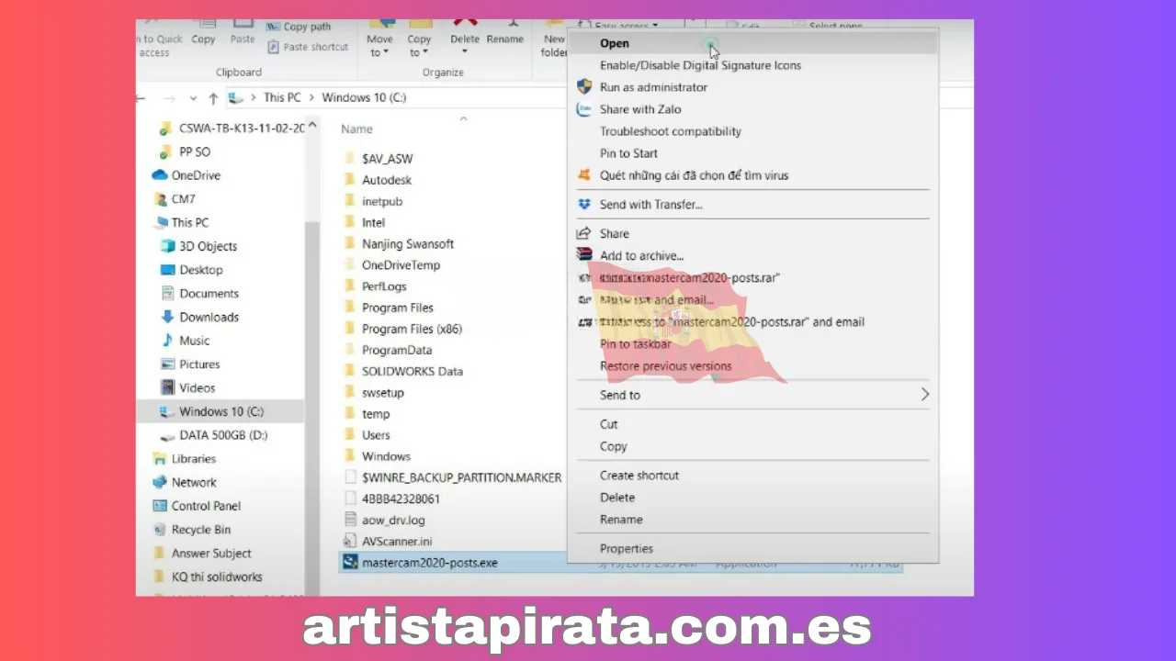Screen dimensions: 1176x661
Task: Click the Autodesk folder icon
Action: (x=349, y=180)
